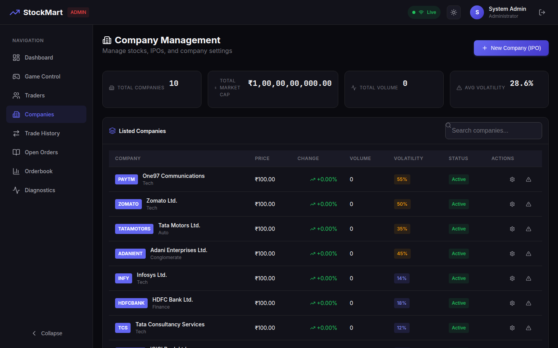Screen dimensions: 558x348
Task: Click the Live connection status badge
Action: click(424, 12)
